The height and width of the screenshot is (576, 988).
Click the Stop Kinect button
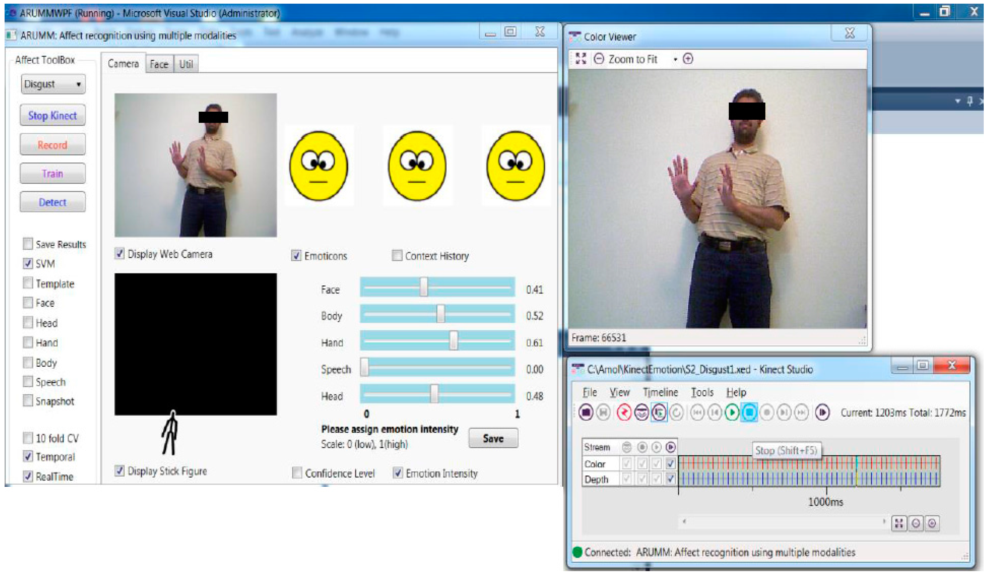point(53,115)
